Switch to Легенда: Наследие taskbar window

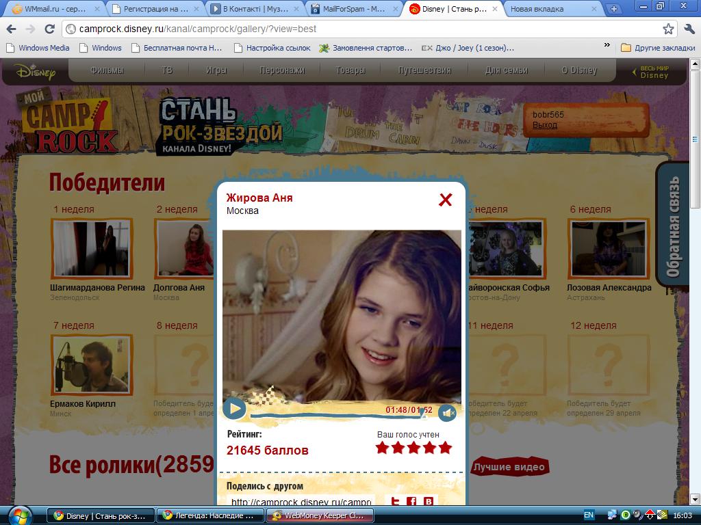click(x=209, y=515)
